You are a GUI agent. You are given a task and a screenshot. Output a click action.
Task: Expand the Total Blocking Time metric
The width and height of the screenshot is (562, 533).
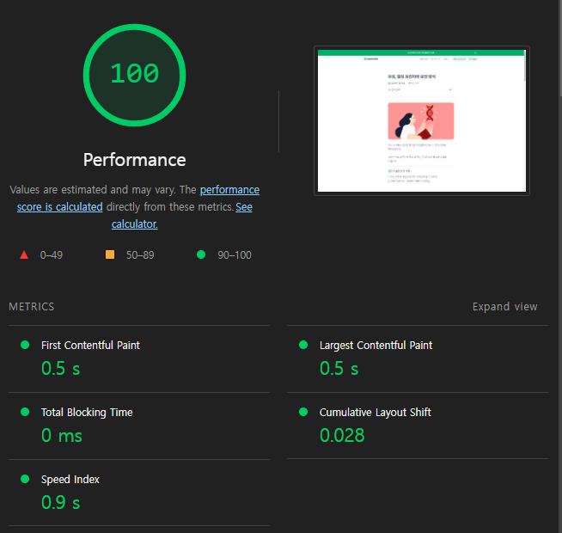coord(139,426)
